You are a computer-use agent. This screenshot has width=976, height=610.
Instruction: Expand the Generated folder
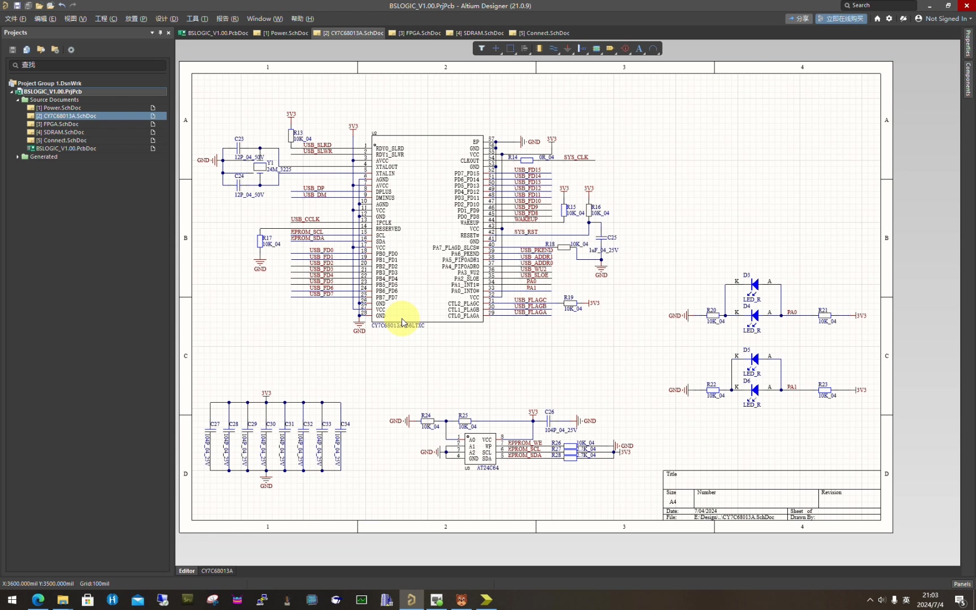(x=18, y=157)
